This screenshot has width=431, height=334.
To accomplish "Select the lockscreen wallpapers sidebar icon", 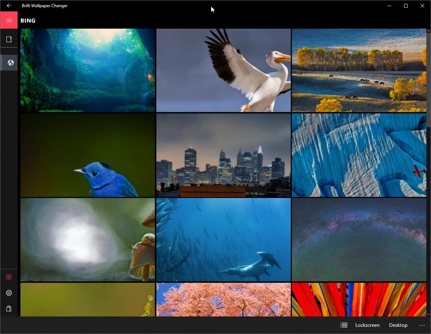I will (x=9, y=39).
